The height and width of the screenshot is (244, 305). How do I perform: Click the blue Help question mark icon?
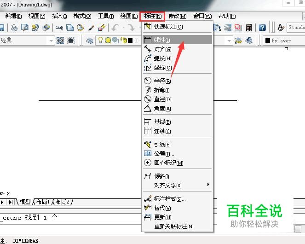pyautogui.click(x=262, y=28)
